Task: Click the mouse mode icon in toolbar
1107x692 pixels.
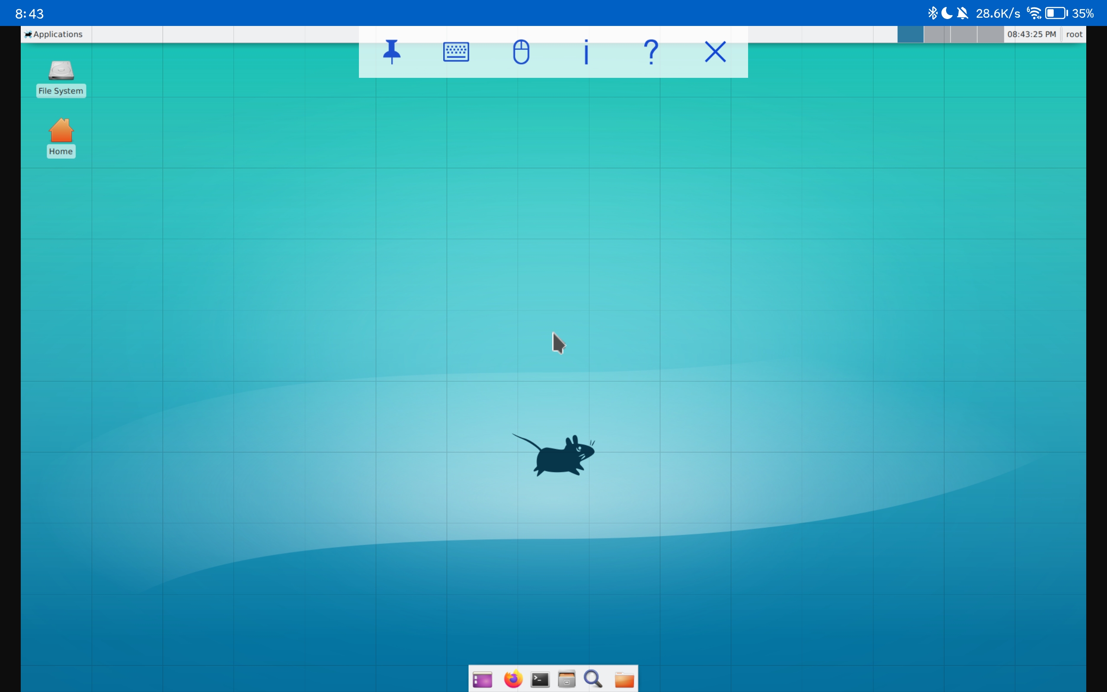Action: pyautogui.click(x=521, y=52)
